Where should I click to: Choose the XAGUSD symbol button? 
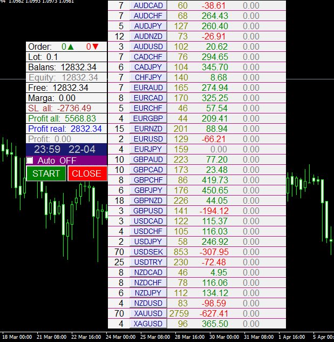click(x=148, y=324)
